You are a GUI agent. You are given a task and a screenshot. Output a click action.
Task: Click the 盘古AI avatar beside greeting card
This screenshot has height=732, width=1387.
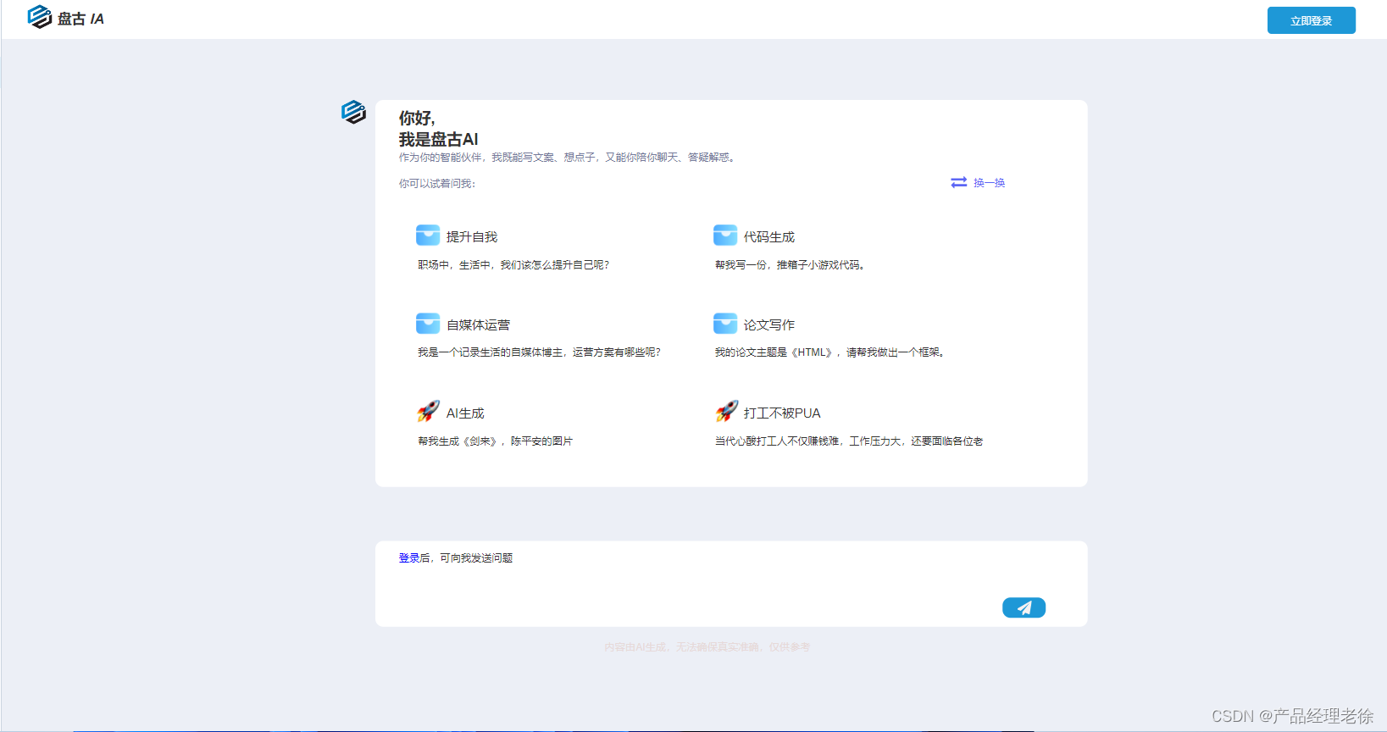click(x=353, y=112)
